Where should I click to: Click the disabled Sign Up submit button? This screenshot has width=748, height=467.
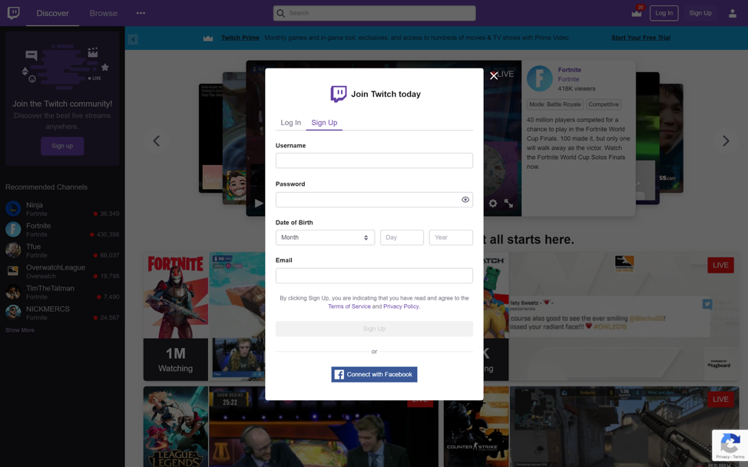pos(374,329)
